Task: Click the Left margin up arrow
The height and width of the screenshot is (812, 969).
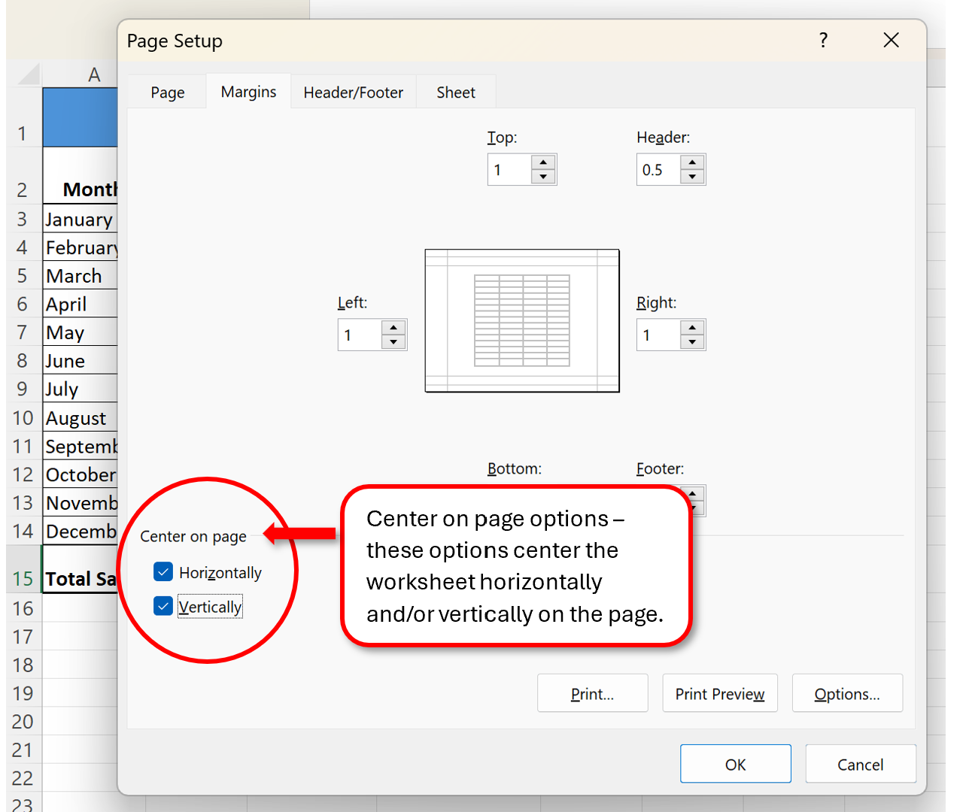Action: click(393, 328)
